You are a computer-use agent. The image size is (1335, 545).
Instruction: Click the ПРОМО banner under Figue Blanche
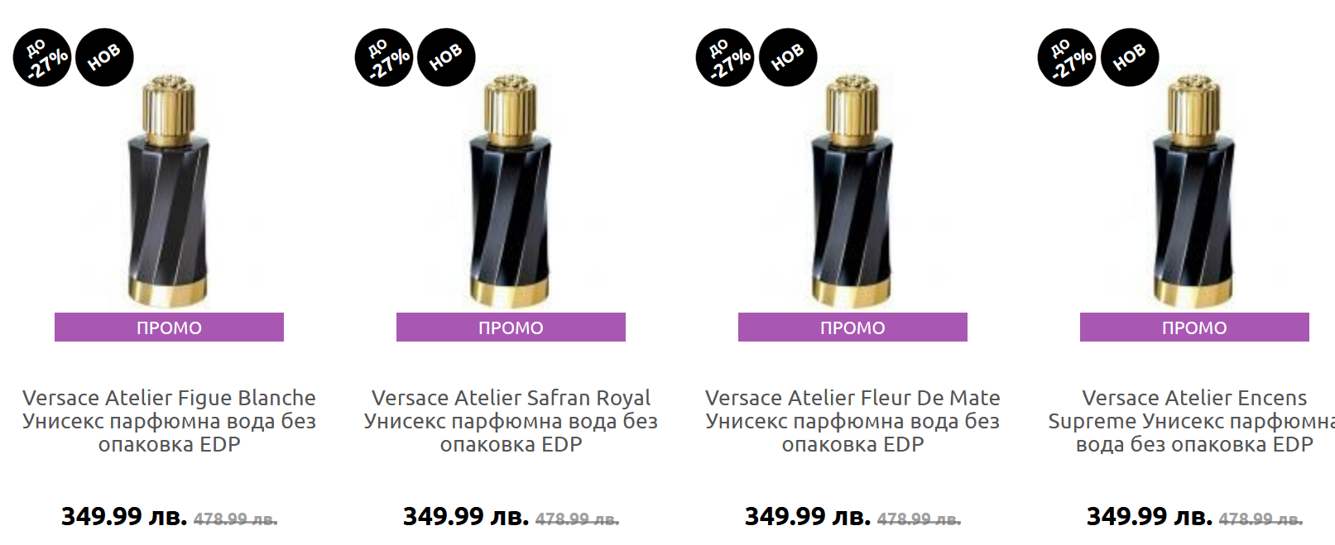pos(169,327)
